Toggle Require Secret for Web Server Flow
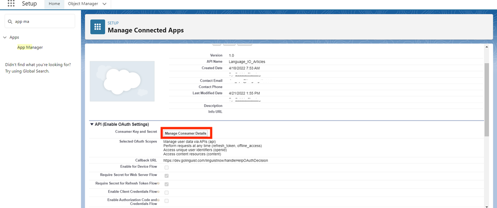 [167, 175]
